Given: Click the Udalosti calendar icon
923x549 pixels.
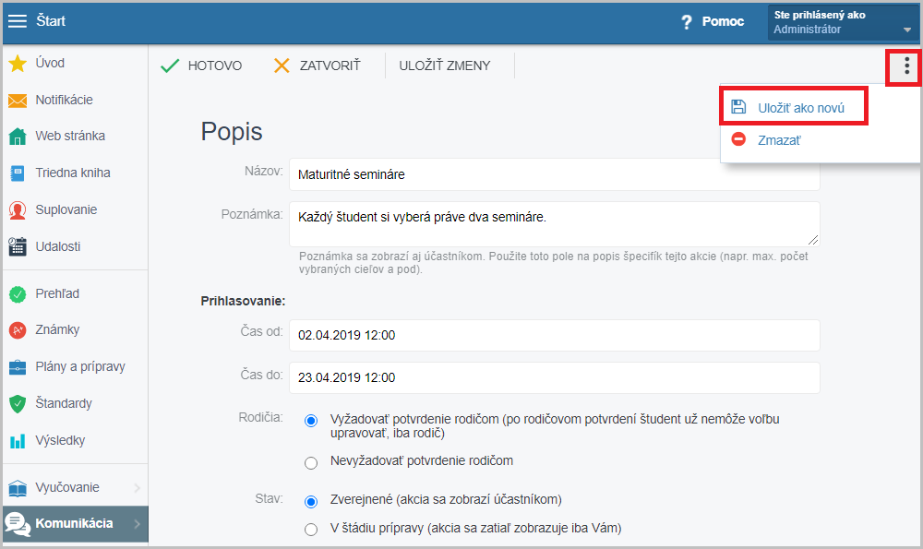Looking at the screenshot, I should (x=18, y=246).
